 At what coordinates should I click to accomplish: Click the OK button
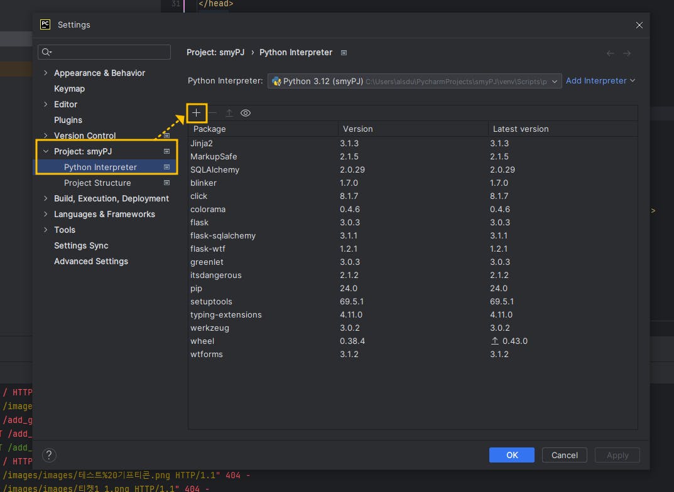pos(511,455)
